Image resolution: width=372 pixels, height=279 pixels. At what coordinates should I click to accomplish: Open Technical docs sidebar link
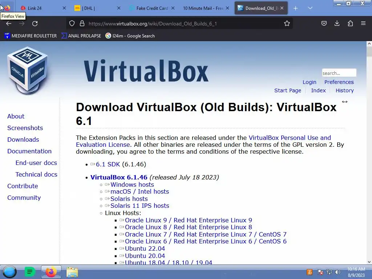pyautogui.click(x=36, y=174)
